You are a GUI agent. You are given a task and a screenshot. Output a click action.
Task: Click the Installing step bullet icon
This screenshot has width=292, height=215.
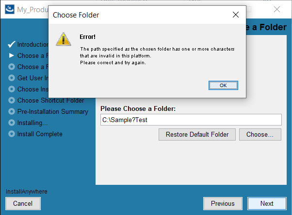coord(12,123)
